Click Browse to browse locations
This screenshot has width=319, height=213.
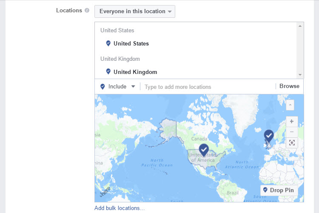289,86
